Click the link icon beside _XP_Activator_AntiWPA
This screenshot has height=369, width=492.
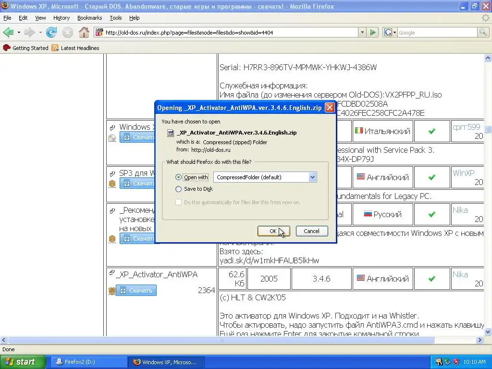111,273
